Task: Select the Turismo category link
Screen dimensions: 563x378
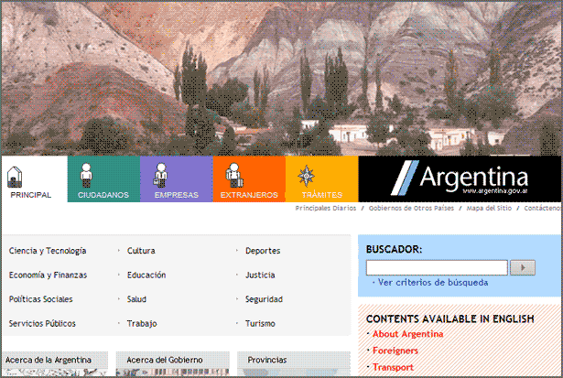Action: tap(260, 323)
